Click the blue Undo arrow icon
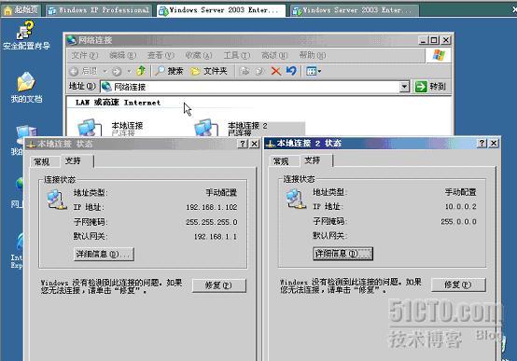The height and width of the screenshot is (361, 517). point(291,71)
